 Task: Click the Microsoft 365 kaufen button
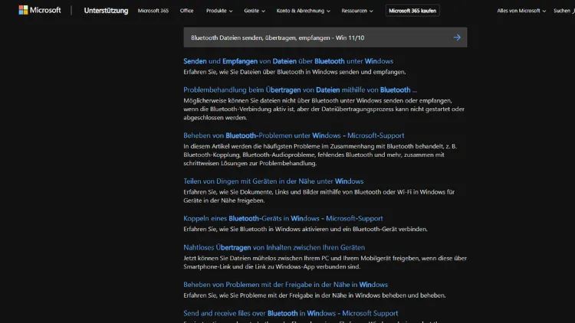click(x=412, y=11)
